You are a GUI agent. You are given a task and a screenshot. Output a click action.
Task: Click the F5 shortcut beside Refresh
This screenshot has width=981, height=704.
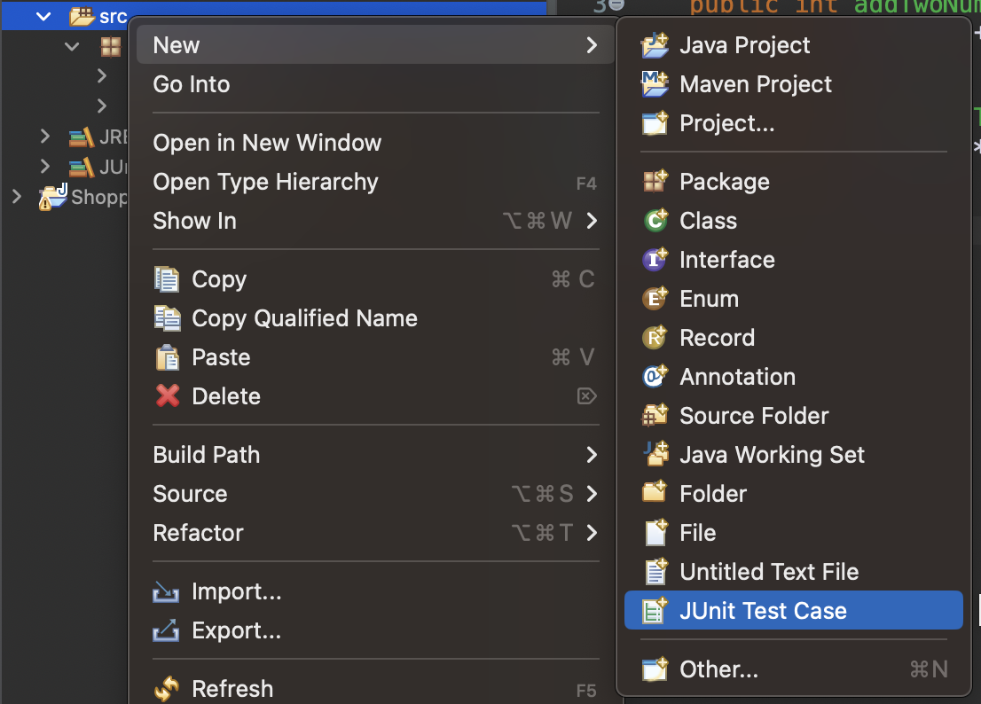(x=586, y=690)
